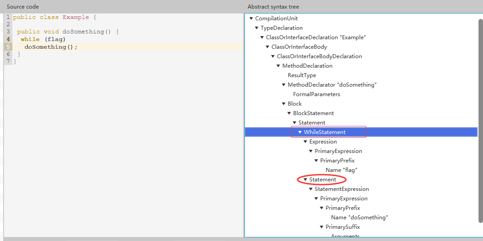This screenshot has height=241, width=483.
Task: Click line number 1 in editor gutter
Action: 8,17
